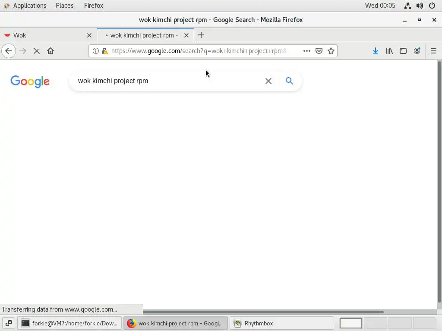Open the downloads panel
This screenshot has height=331, width=442.
pyautogui.click(x=376, y=51)
